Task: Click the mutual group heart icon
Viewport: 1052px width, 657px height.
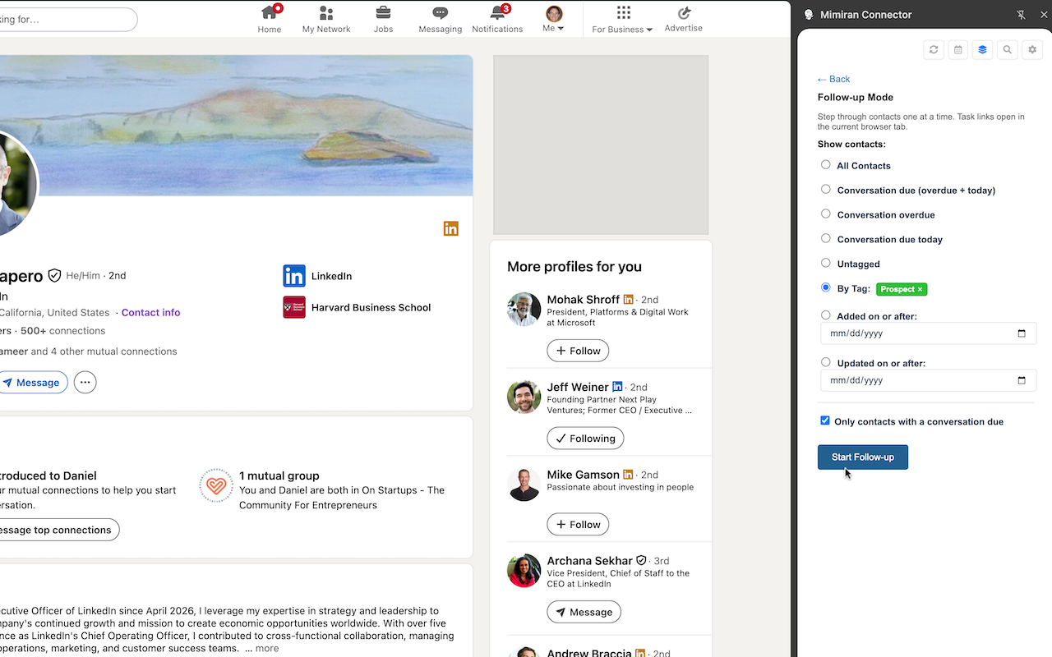Action: [216, 485]
